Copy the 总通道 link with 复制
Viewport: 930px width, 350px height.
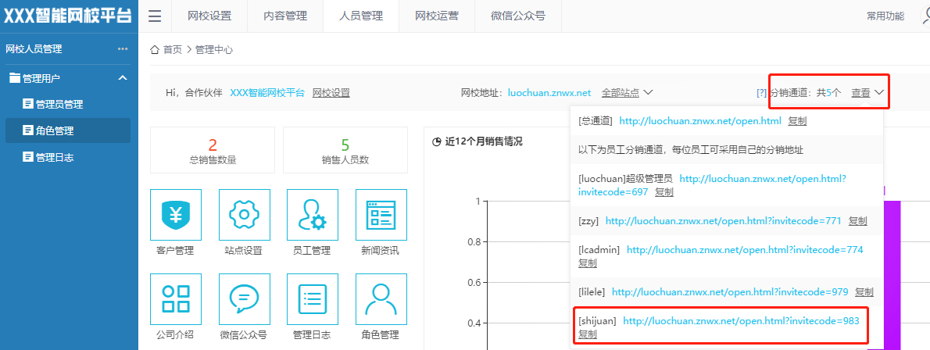tap(797, 121)
